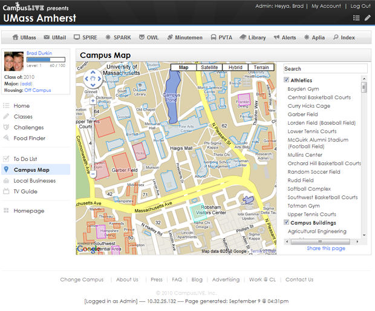Switch map to Terrain view

click(x=261, y=68)
